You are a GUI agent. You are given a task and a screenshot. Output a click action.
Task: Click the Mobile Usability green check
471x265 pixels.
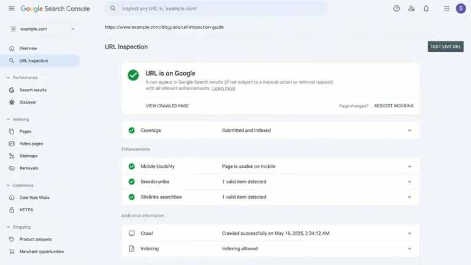(132, 166)
